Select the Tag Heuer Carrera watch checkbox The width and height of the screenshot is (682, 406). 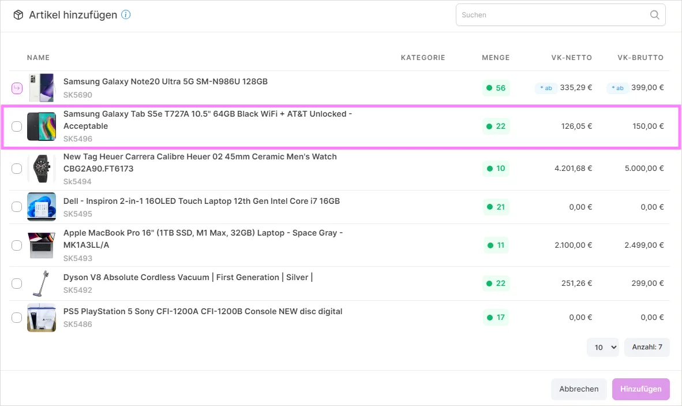(x=17, y=169)
